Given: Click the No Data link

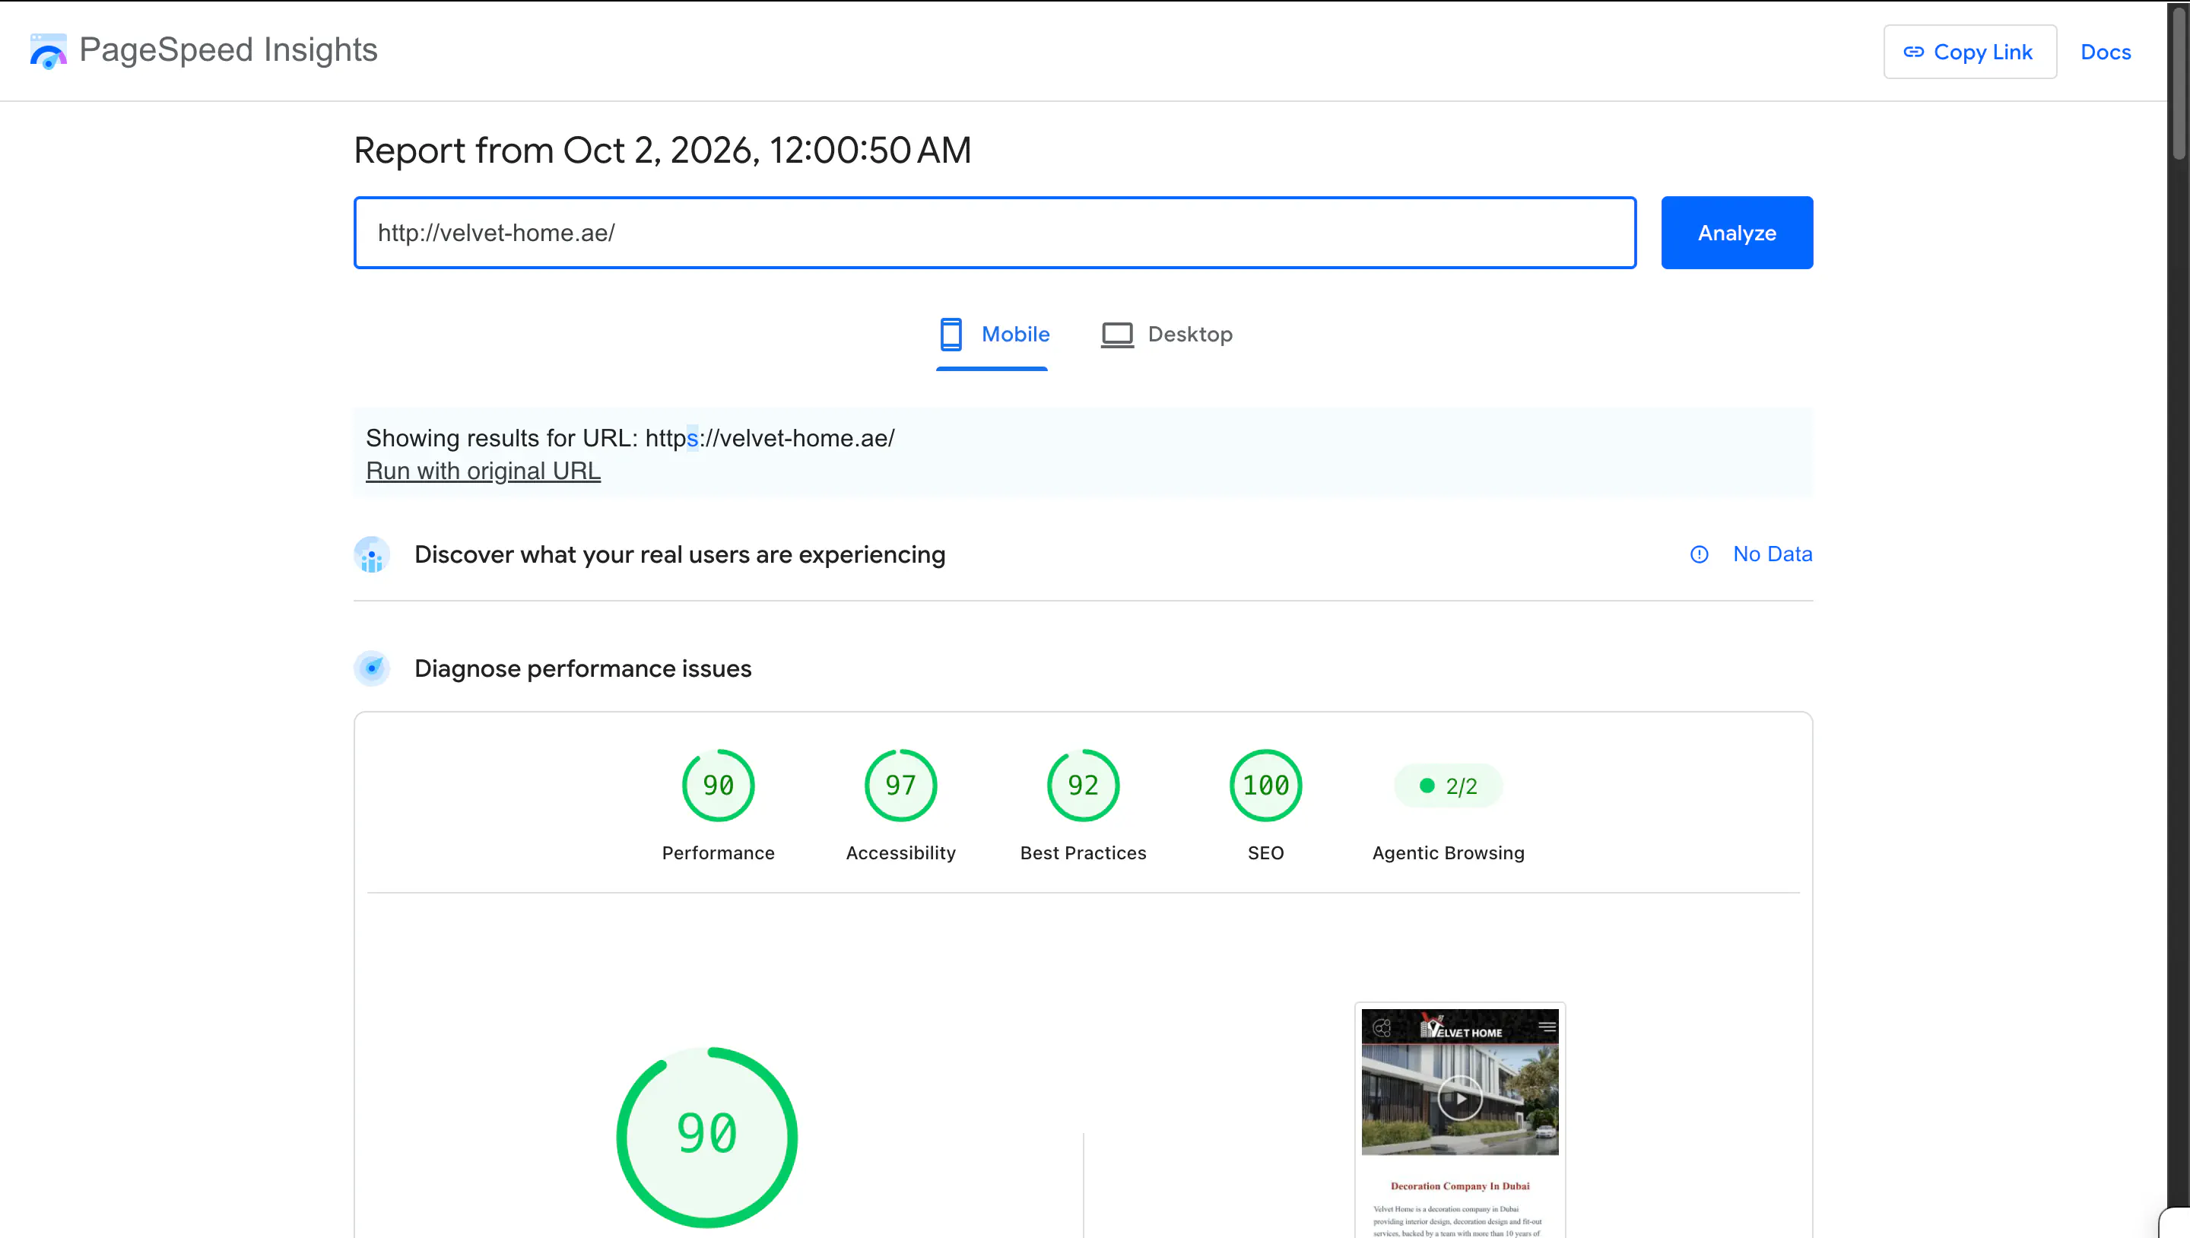Looking at the screenshot, I should pos(1772,554).
